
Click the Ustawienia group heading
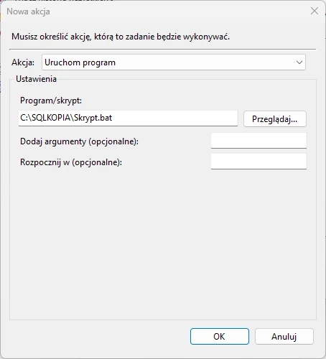[36, 79]
